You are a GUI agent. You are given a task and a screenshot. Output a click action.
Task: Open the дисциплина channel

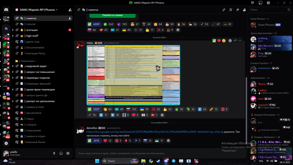tap(43, 113)
